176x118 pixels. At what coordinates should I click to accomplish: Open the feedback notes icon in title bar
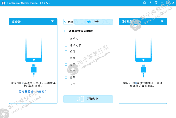(x=156, y=3)
